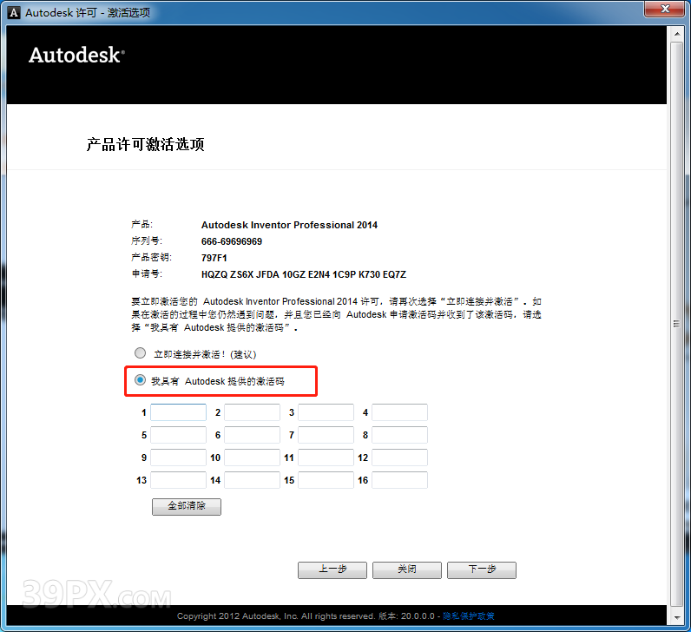Click activation code field 16
The width and height of the screenshot is (691, 632).
point(399,480)
